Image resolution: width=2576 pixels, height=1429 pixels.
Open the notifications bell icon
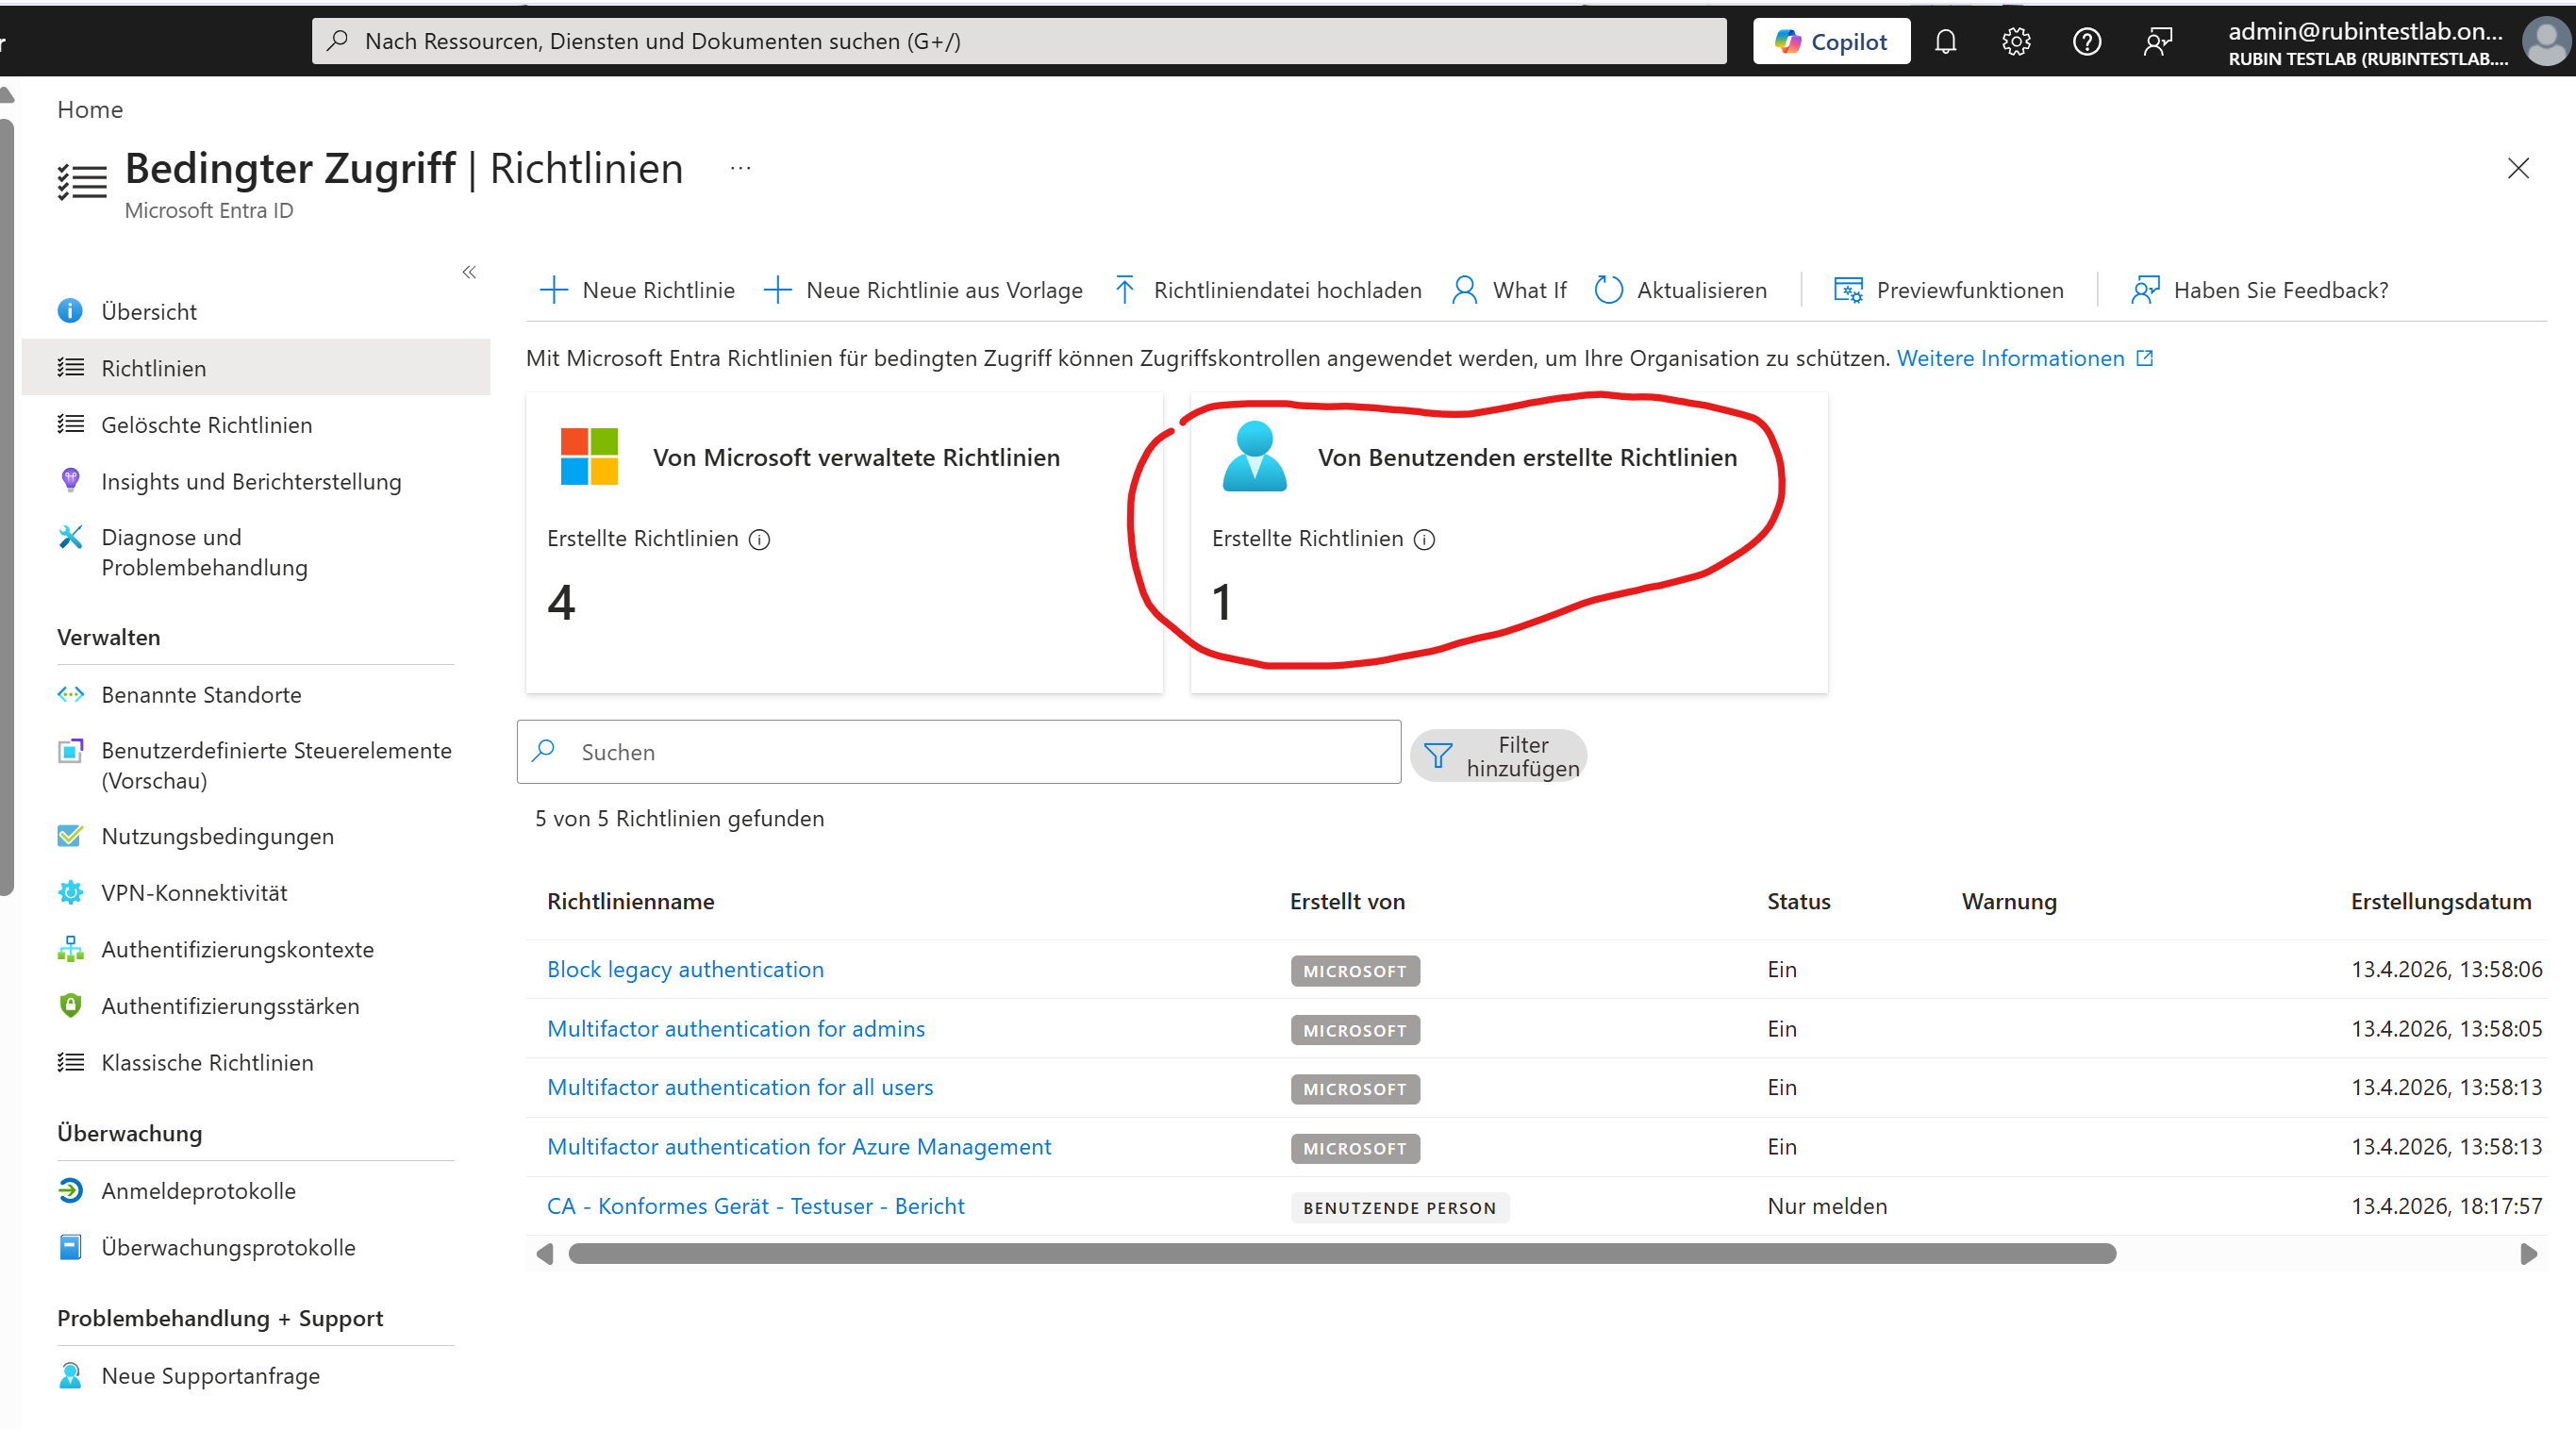pos(1945,41)
